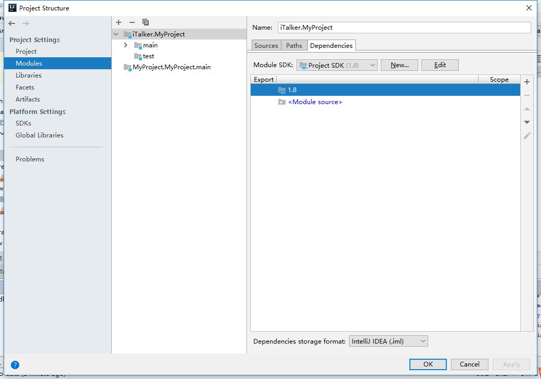Click the Edit SDK button
The image size is (541, 379).
pyautogui.click(x=440, y=65)
